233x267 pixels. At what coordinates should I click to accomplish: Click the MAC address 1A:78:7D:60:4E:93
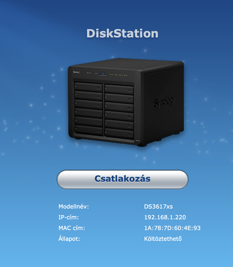[x=172, y=228]
